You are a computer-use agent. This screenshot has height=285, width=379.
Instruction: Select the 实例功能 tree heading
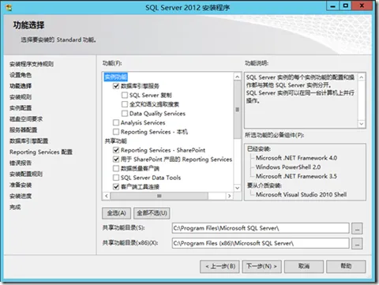tap(116, 77)
